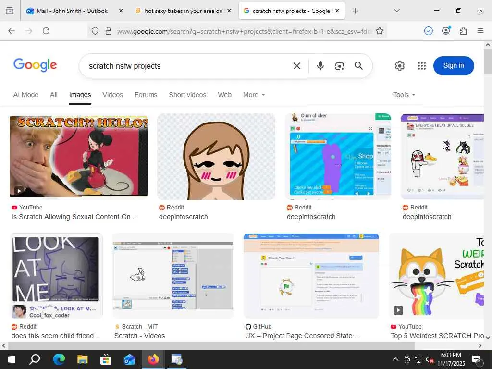Screen dimensions: 492x369
Task: Click the blue checkmark toolbar icon
Action: (x=428, y=31)
